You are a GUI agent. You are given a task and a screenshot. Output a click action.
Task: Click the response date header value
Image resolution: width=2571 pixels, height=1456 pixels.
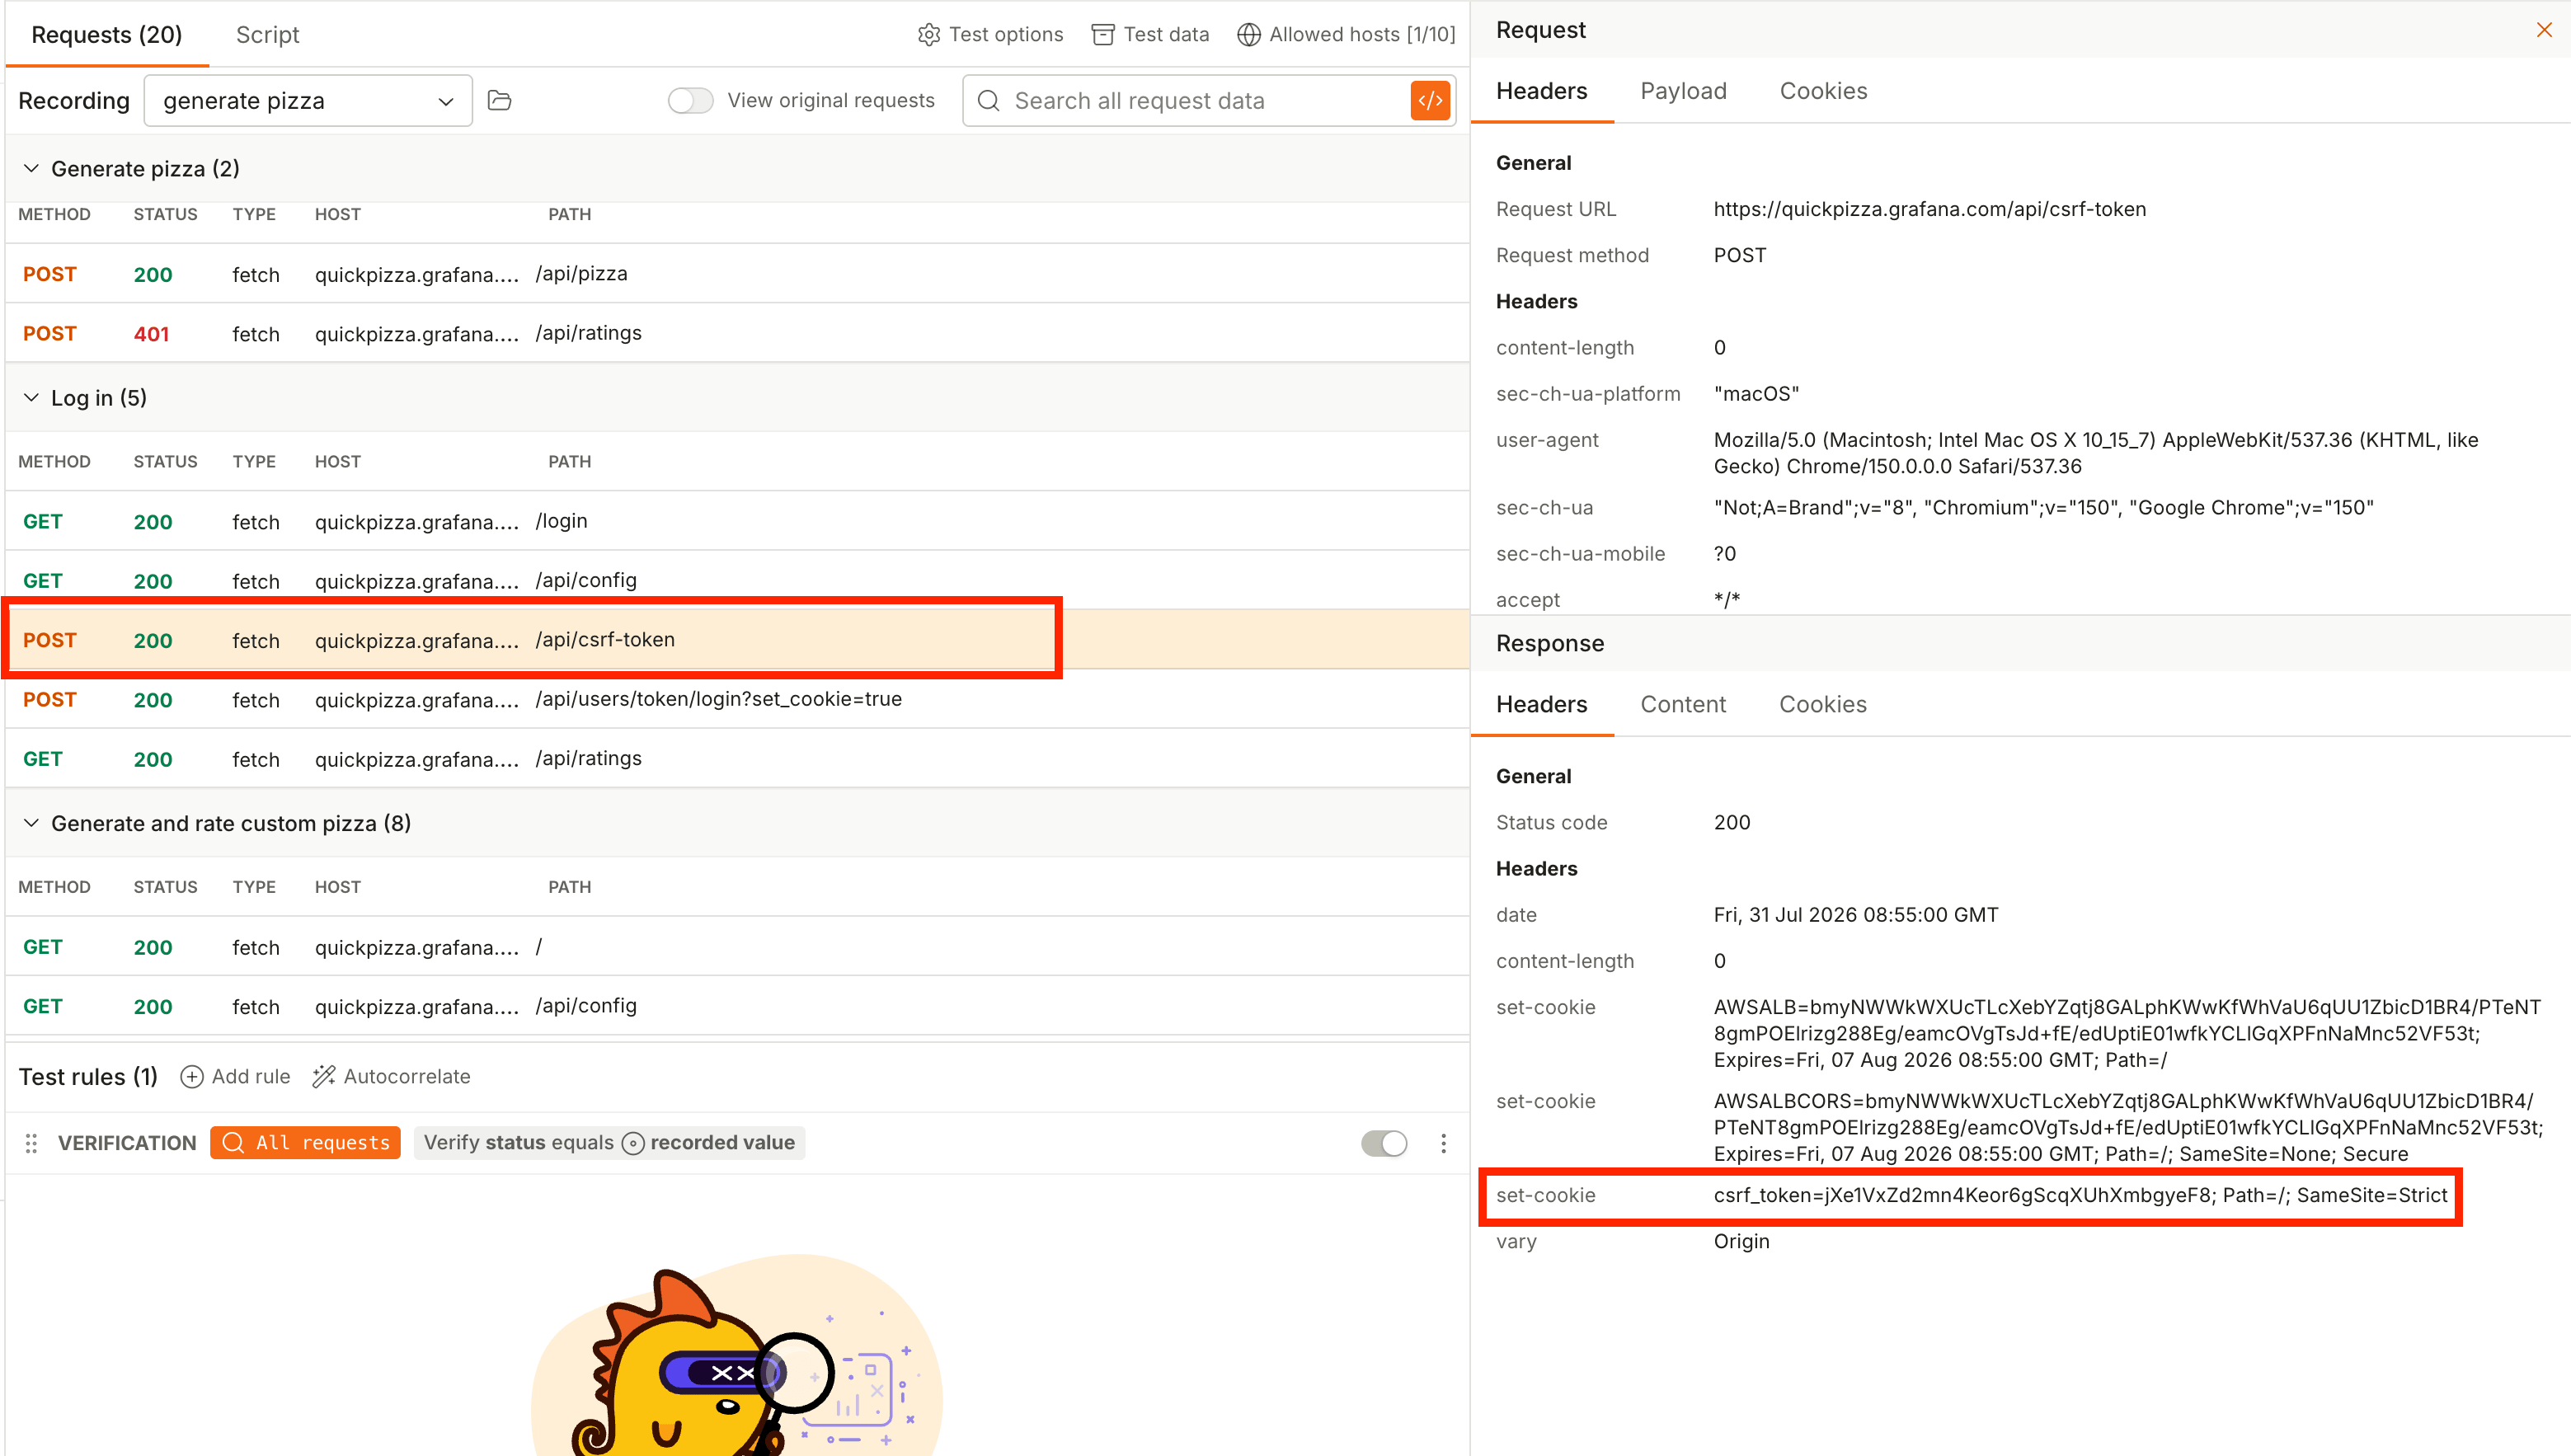coord(1855,915)
